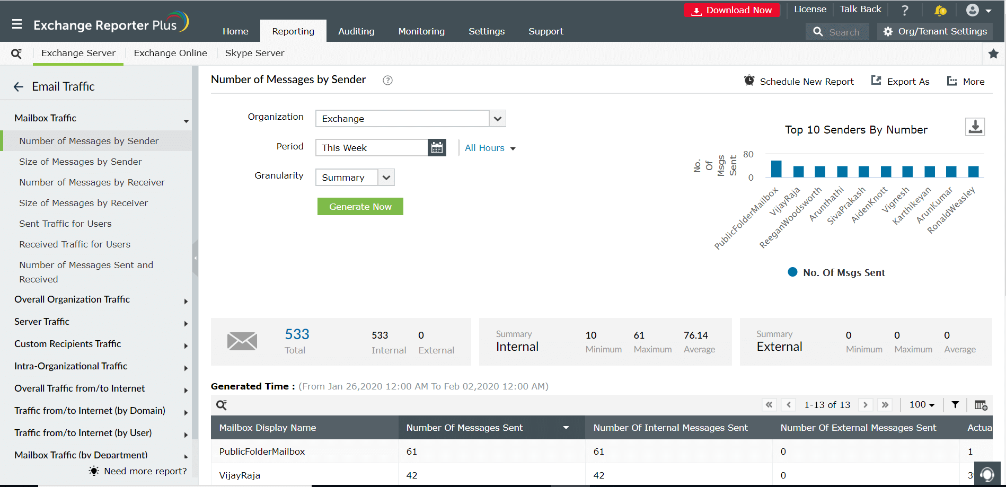
Task: Download the Top 10 Senders chart
Action: (x=975, y=127)
